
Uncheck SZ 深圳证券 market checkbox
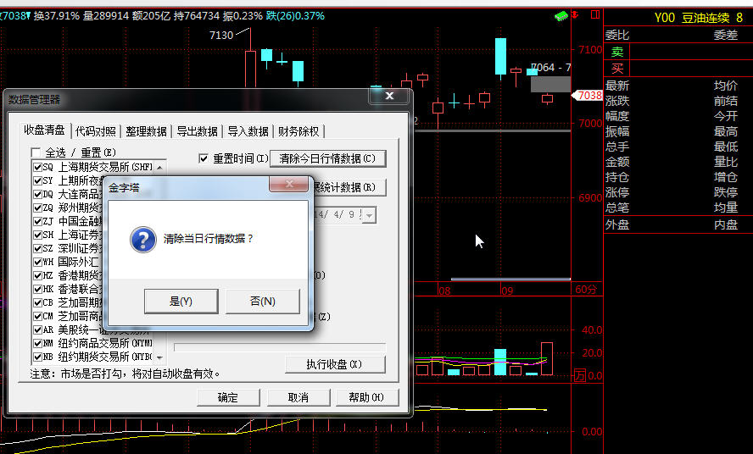point(37,248)
